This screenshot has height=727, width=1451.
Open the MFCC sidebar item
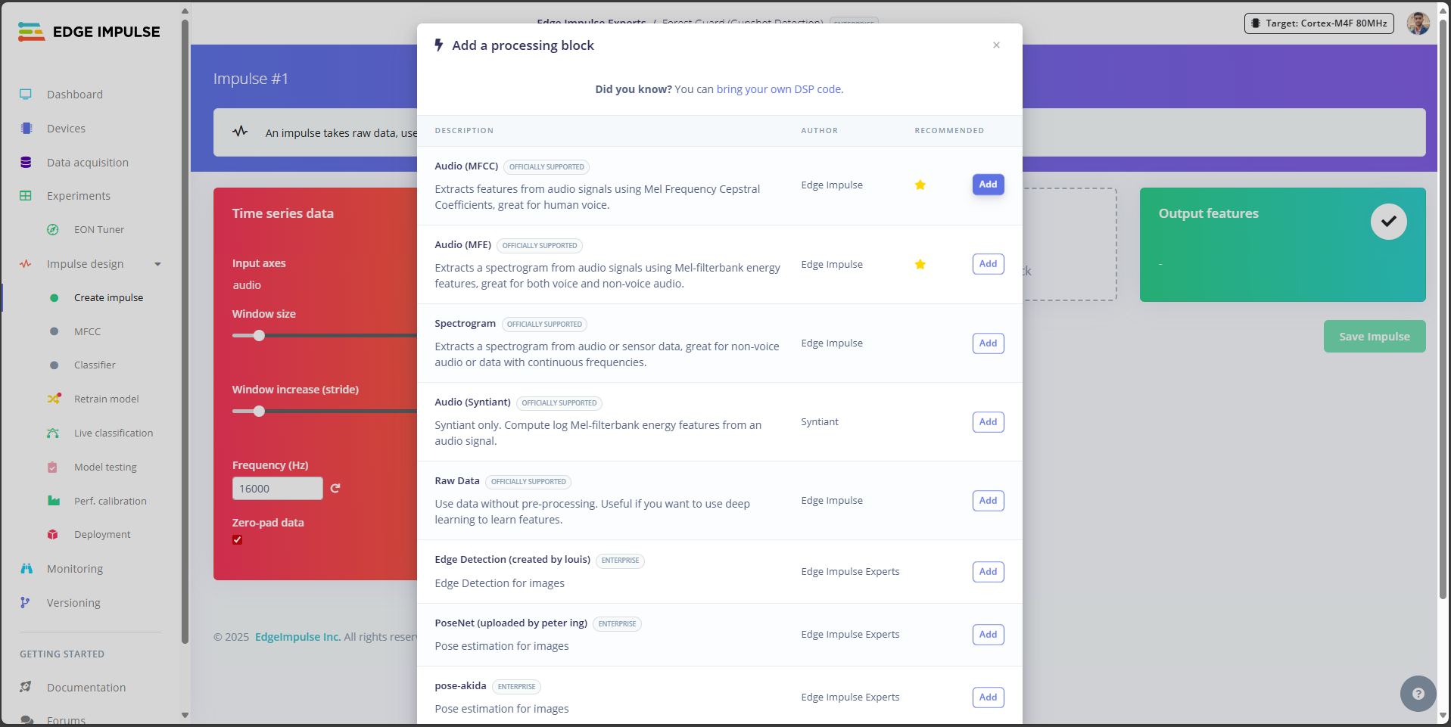pyautogui.click(x=88, y=332)
